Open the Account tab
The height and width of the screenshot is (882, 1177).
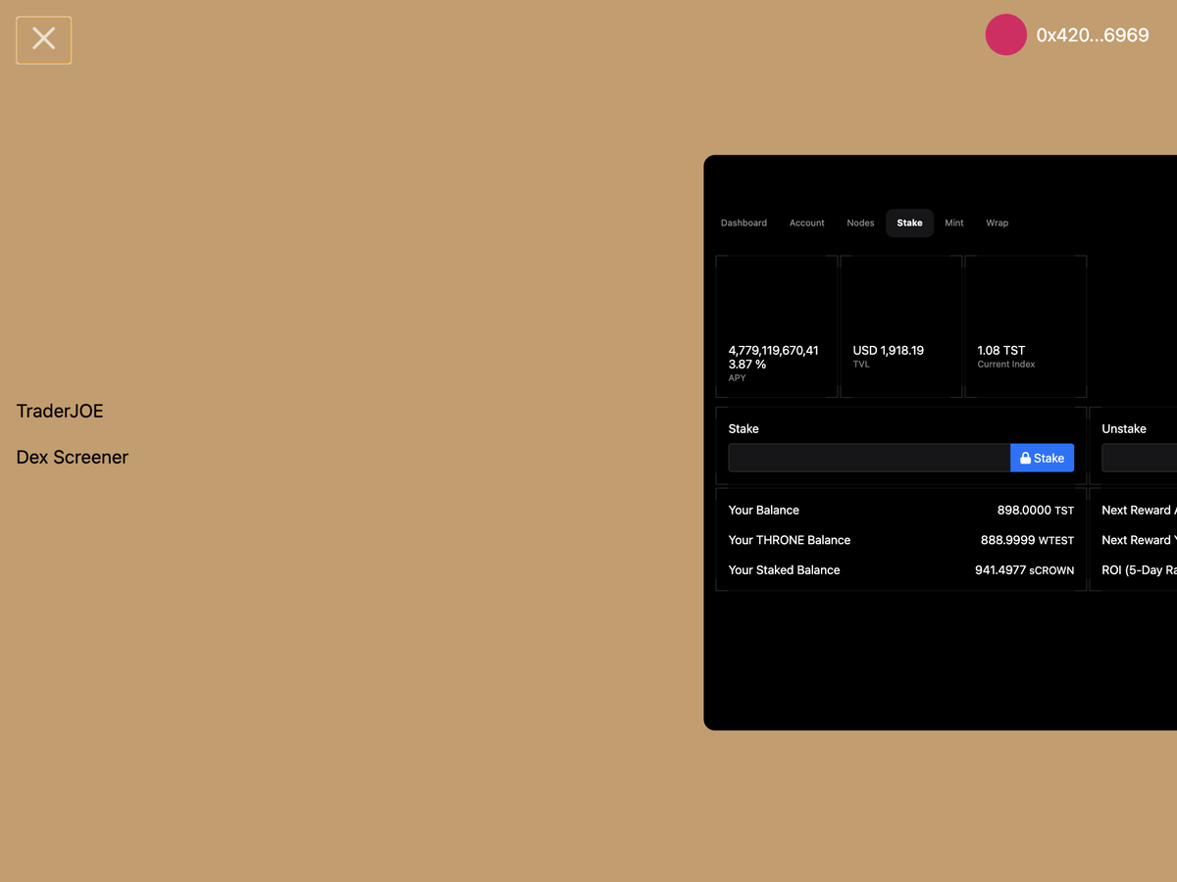(x=806, y=222)
